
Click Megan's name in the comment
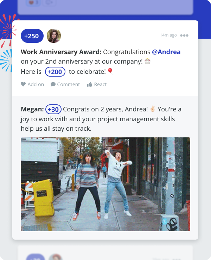click(x=32, y=109)
